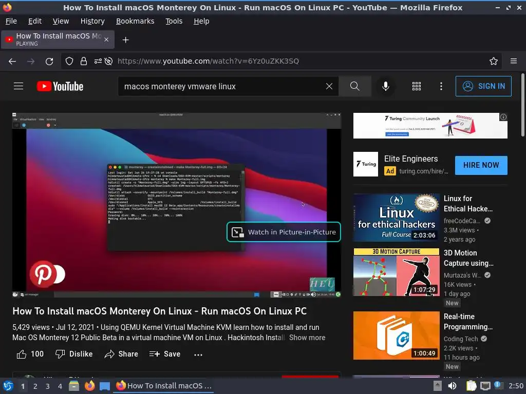
Task: Open the Edit menu
Action: [x=35, y=21]
